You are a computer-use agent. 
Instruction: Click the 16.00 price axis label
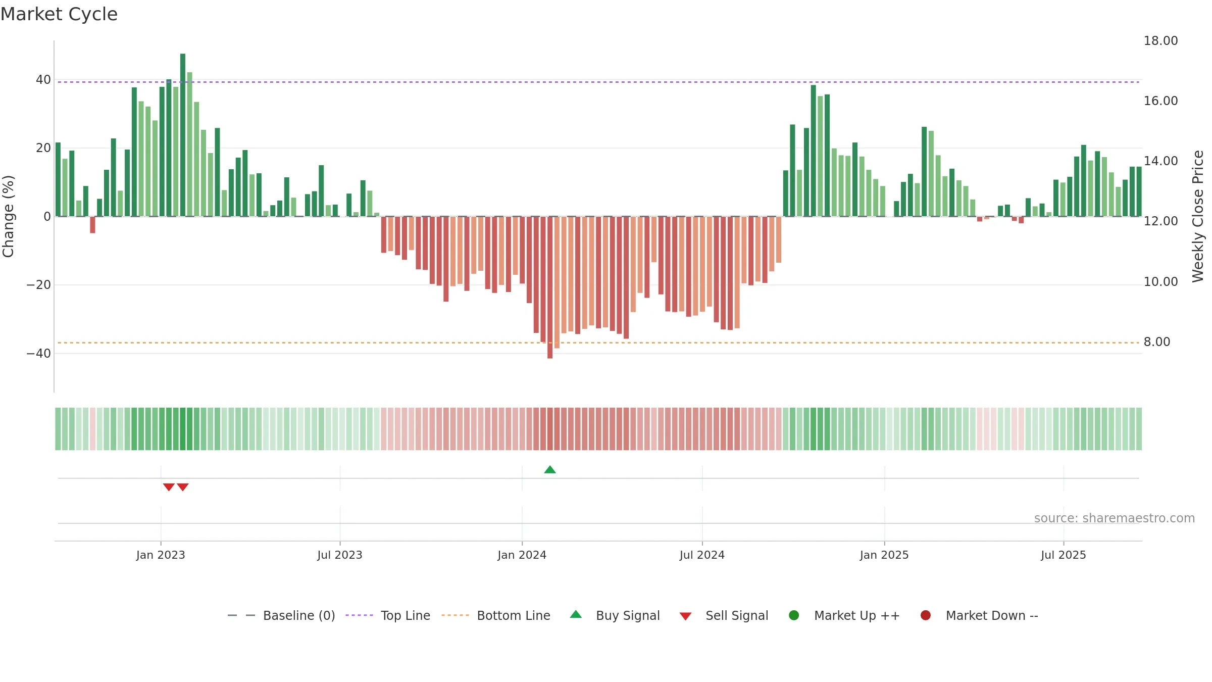point(1160,101)
